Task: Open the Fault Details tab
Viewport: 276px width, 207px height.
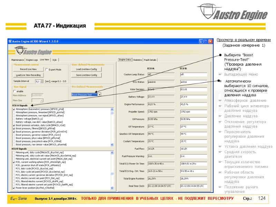Action: [150, 60]
